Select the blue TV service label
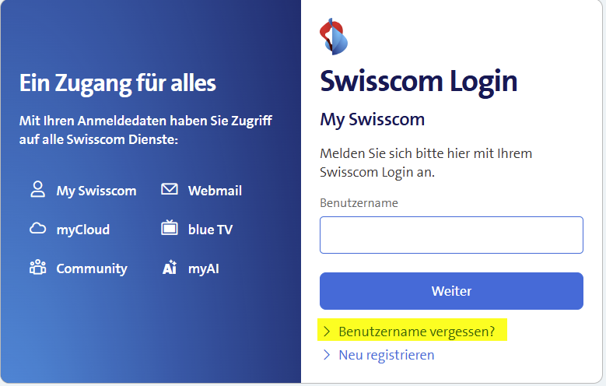The width and height of the screenshot is (606, 386). tap(210, 230)
